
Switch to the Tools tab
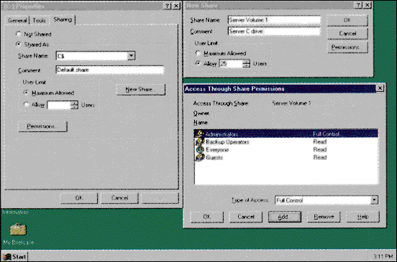pos(40,21)
